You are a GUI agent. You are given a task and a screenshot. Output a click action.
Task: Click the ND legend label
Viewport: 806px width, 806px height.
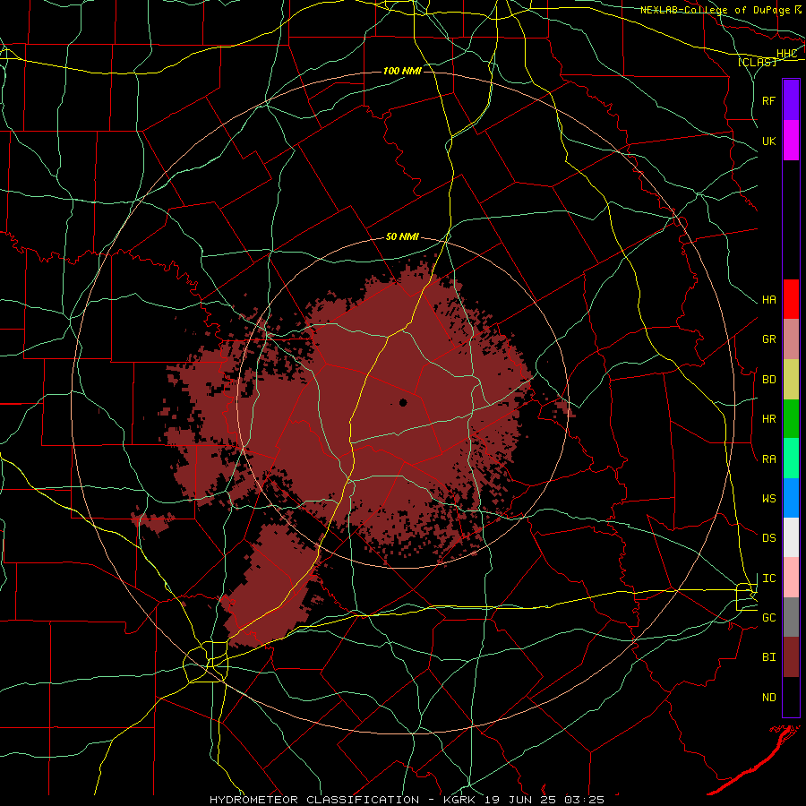[769, 698]
